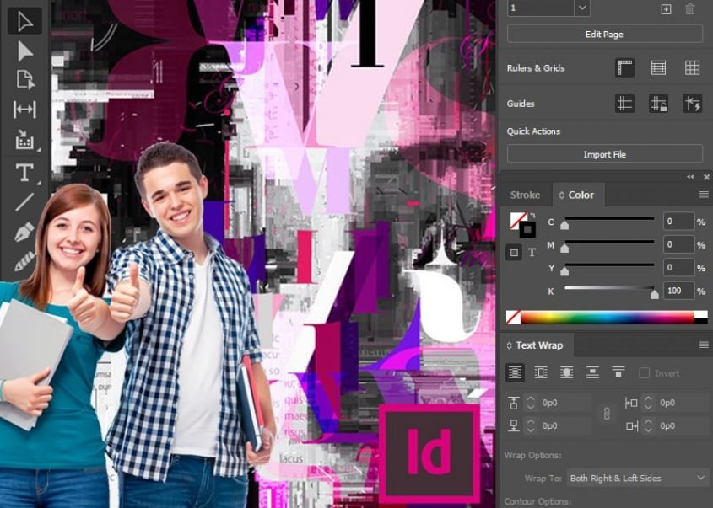The width and height of the screenshot is (713, 508).
Task: Open the page number dropdown arrow
Action: pyautogui.click(x=582, y=8)
